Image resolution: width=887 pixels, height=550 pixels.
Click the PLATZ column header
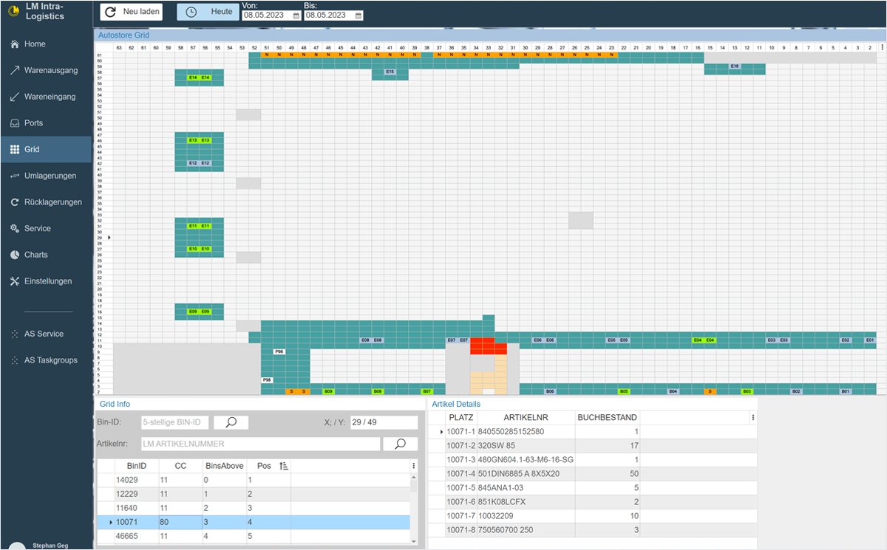(461, 417)
